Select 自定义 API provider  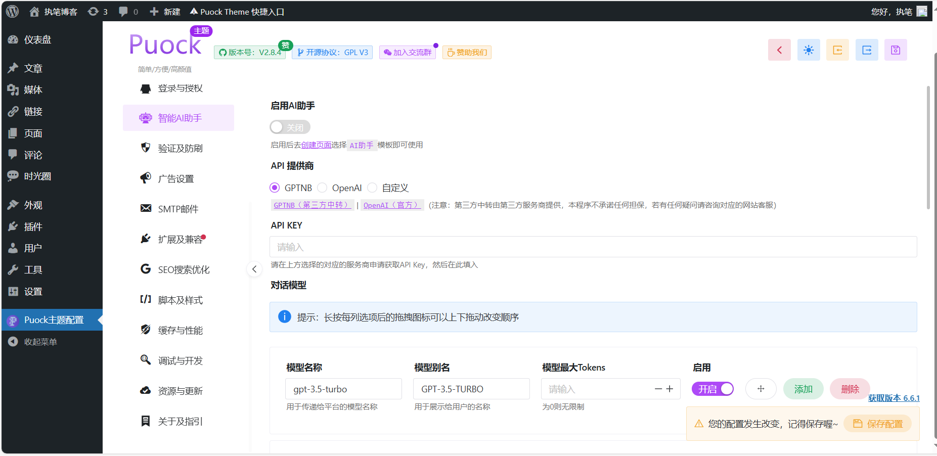coord(388,188)
